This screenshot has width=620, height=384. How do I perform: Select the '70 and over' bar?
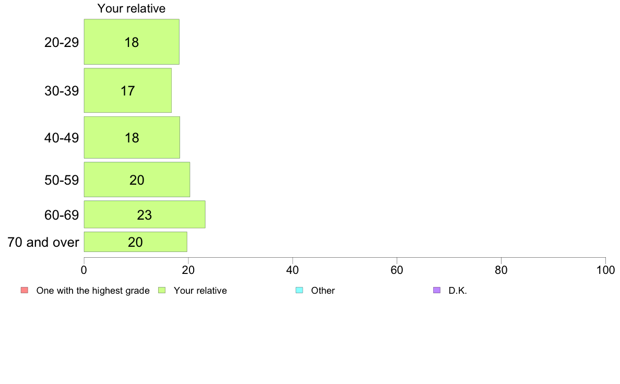[136, 242]
